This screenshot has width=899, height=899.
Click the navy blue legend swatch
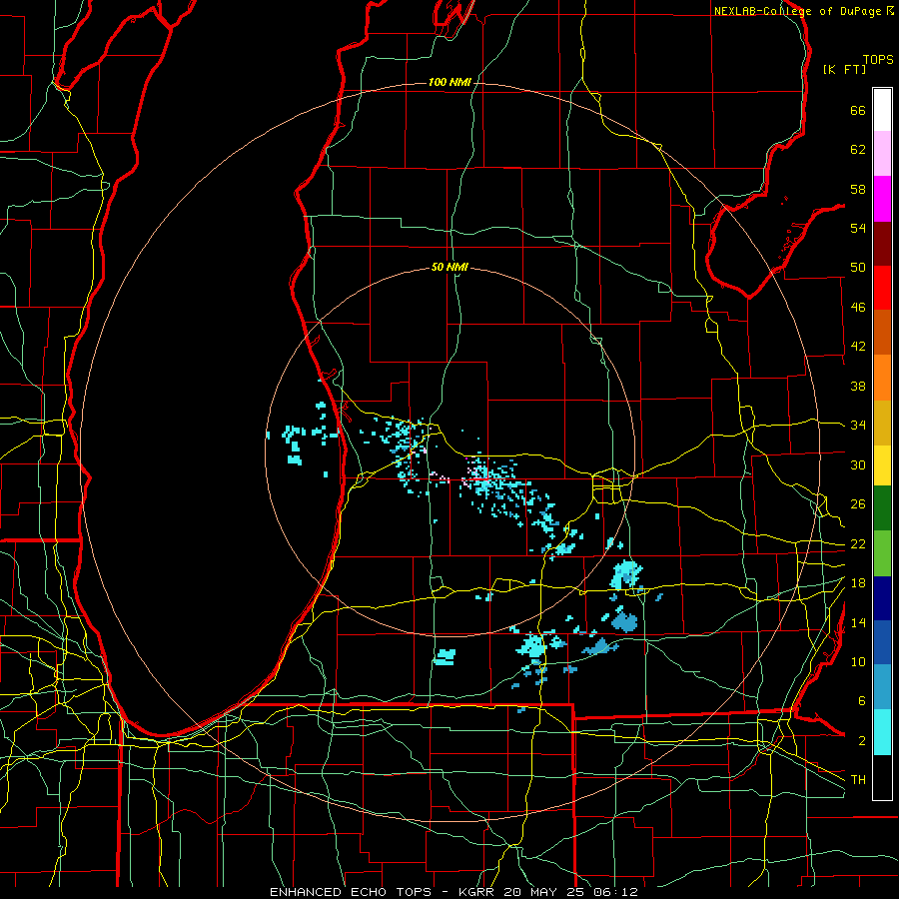pos(882,598)
